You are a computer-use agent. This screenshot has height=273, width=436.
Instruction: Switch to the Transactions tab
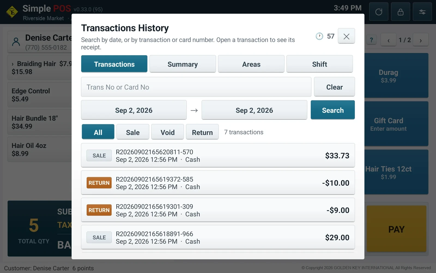pos(114,64)
